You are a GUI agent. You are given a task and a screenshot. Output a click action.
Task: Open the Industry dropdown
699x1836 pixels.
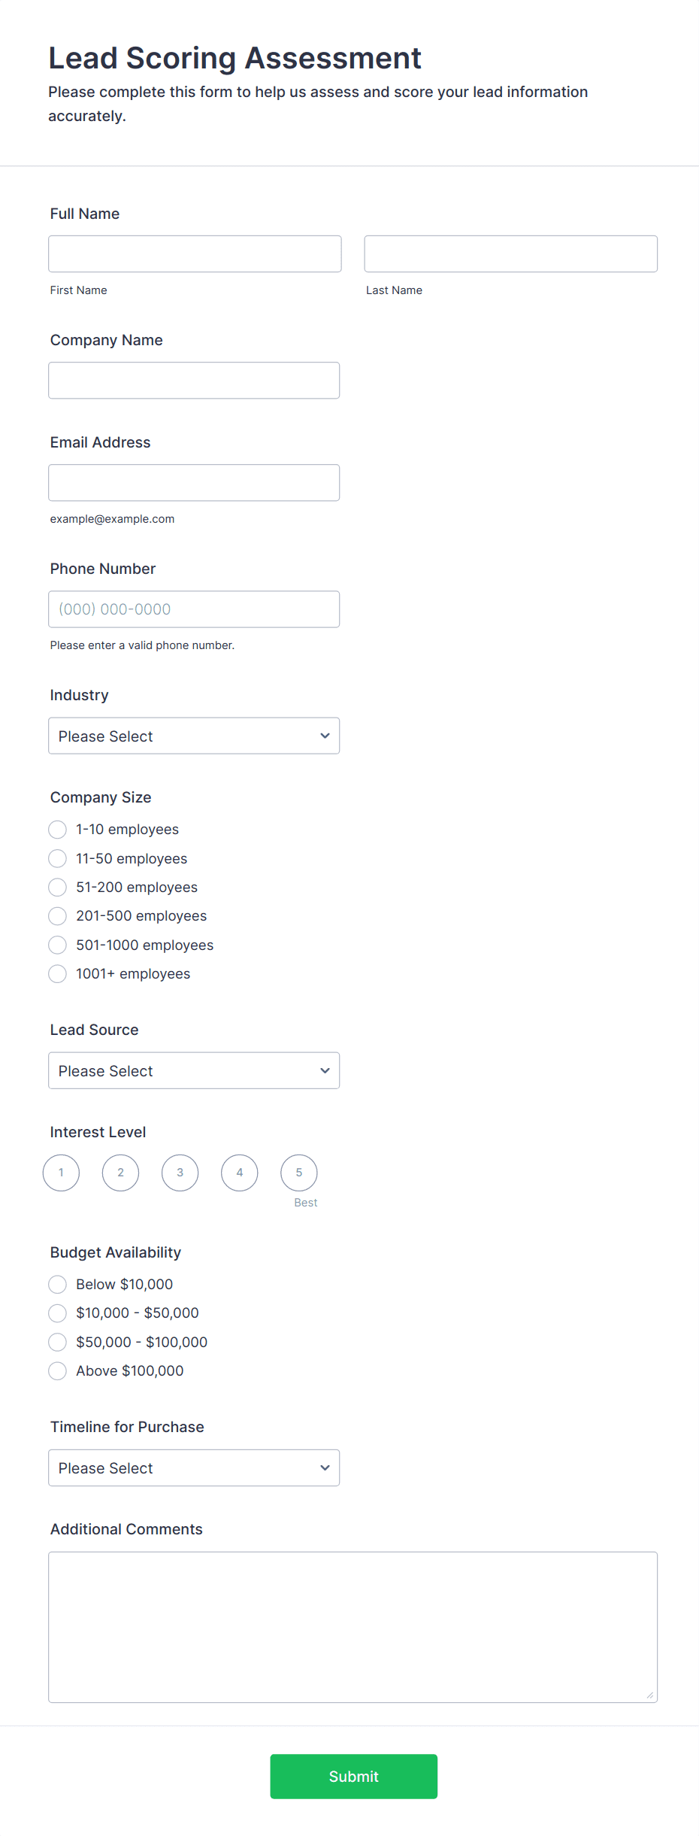[x=194, y=736]
